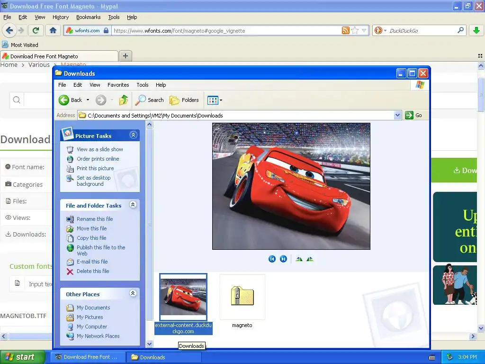Go to My Network Places

98,336
